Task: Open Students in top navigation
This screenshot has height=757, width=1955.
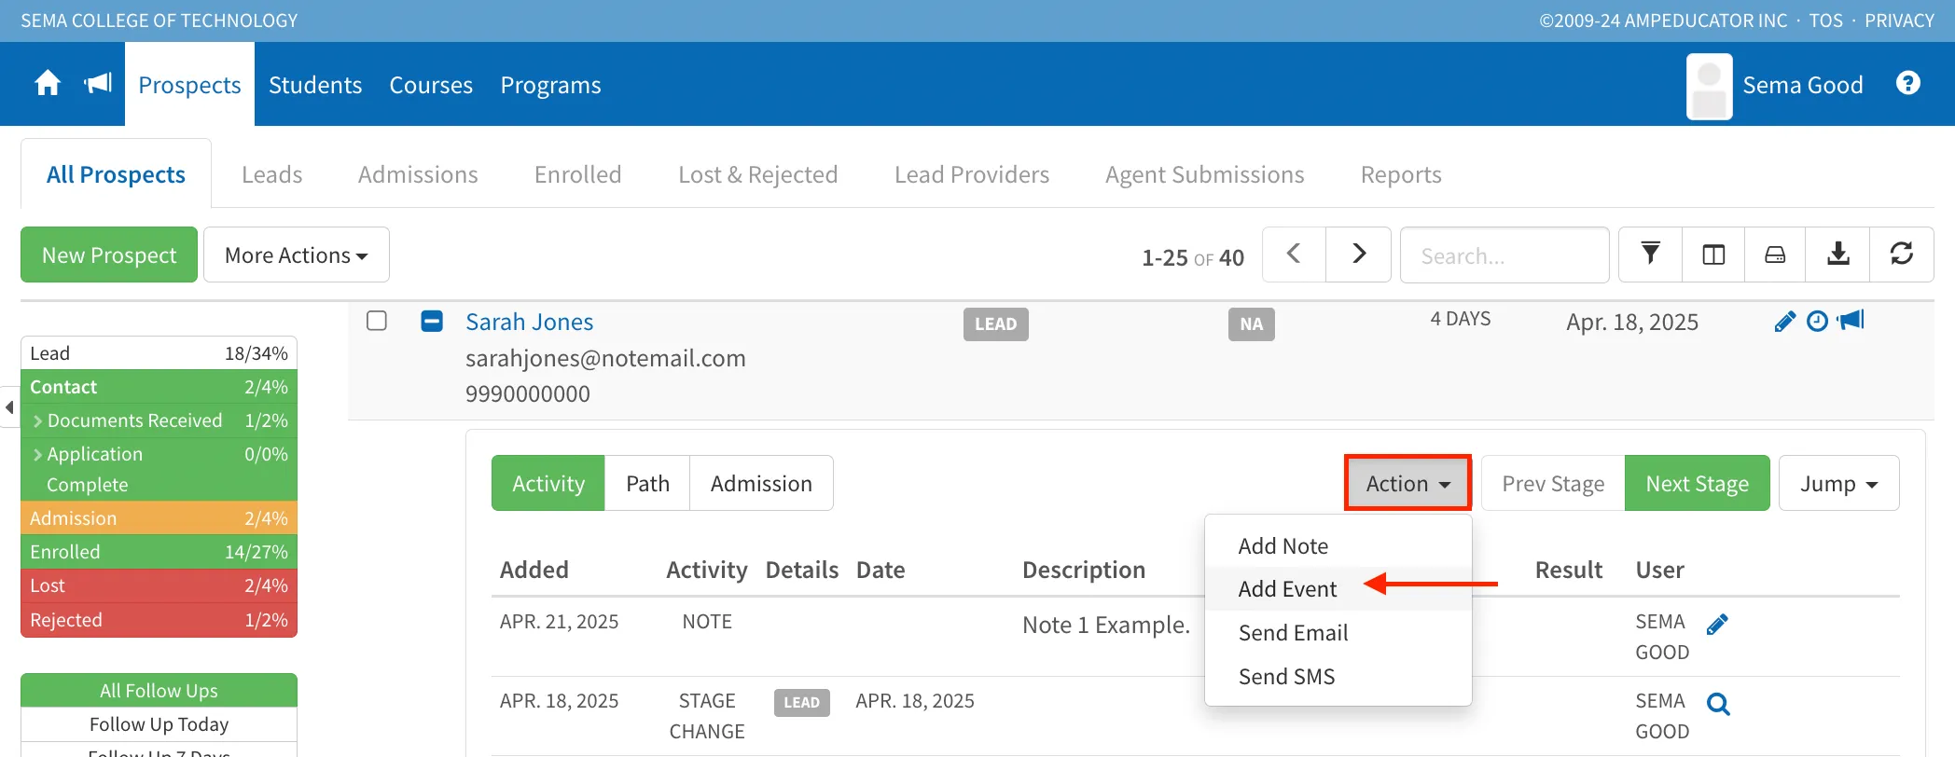Action: point(315,85)
